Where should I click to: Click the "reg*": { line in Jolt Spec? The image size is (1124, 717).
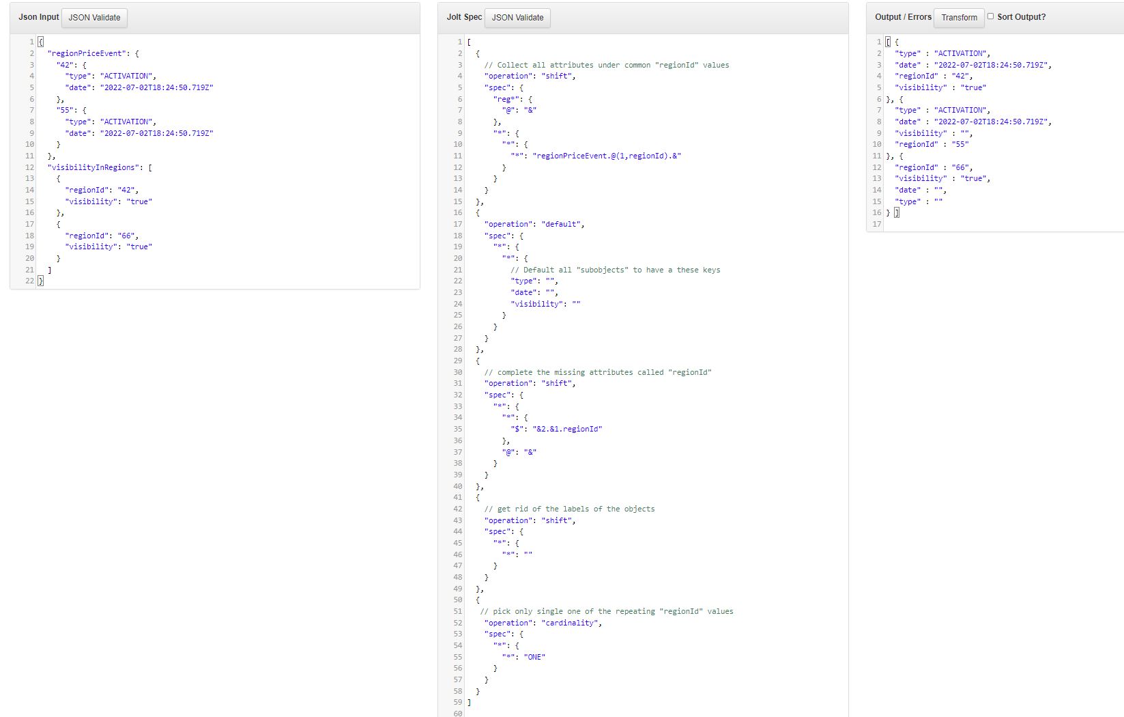tap(513, 99)
